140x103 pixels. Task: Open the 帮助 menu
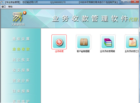tap(10, 7)
